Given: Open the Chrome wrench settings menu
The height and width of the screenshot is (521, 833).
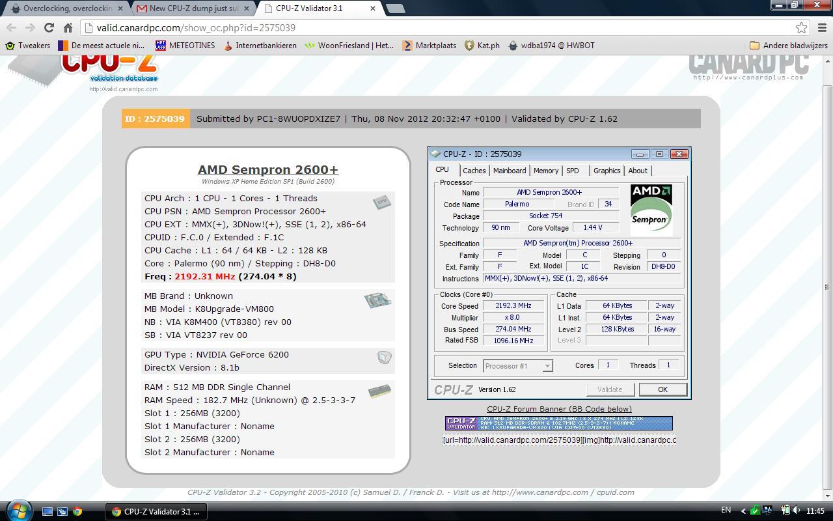Looking at the screenshot, I should coord(821,27).
